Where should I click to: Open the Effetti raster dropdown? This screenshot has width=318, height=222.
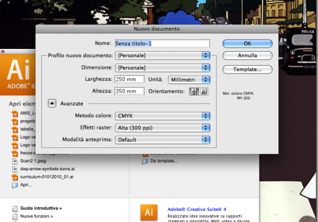(x=162, y=128)
